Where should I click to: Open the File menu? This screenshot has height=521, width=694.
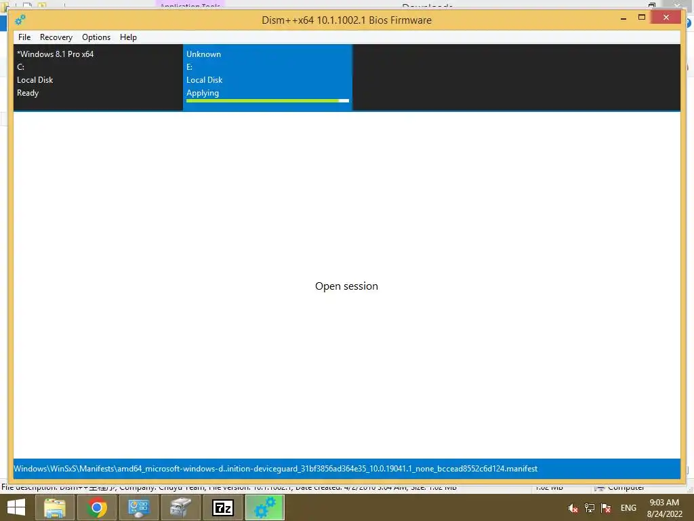pos(24,37)
